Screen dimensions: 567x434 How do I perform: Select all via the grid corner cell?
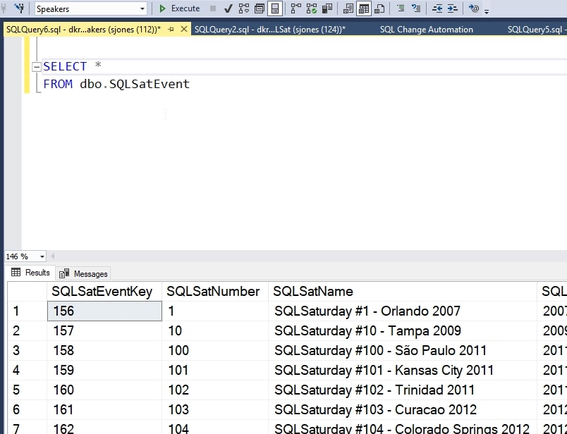[x=27, y=291]
